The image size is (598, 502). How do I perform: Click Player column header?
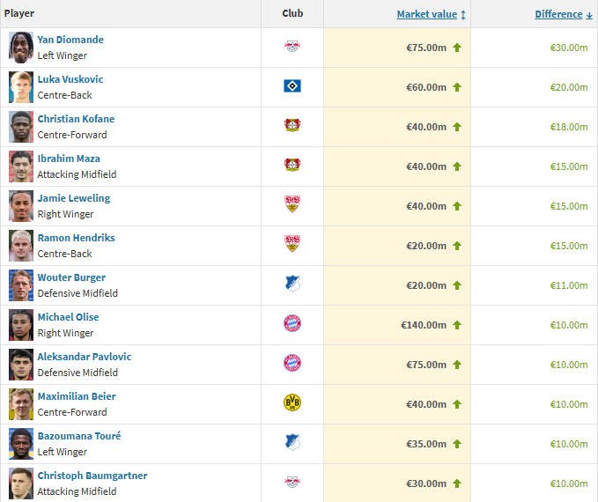coord(19,14)
